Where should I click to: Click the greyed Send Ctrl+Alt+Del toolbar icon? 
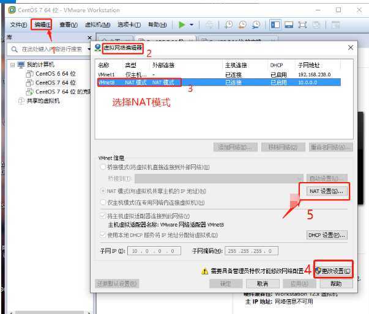coord(209,24)
